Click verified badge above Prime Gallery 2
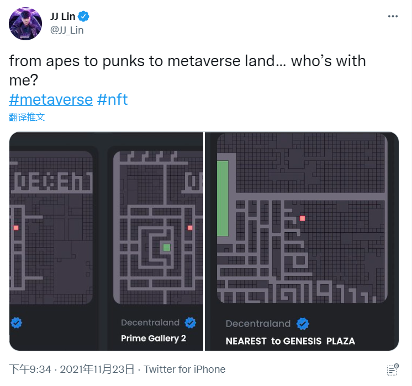The image size is (412, 386). tap(191, 323)
